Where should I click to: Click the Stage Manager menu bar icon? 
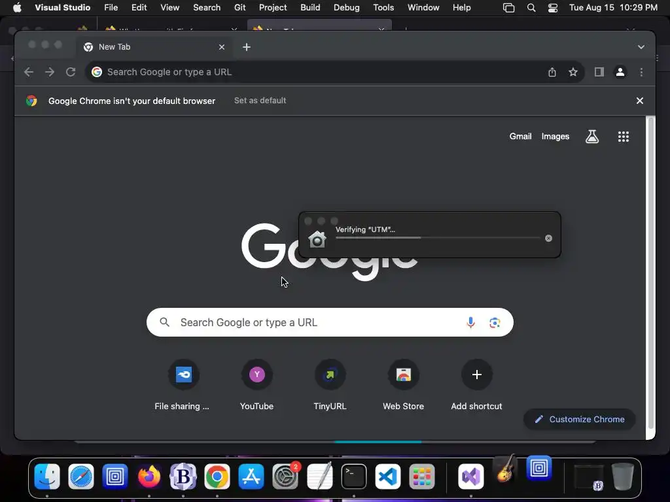(x=508, y=8)
